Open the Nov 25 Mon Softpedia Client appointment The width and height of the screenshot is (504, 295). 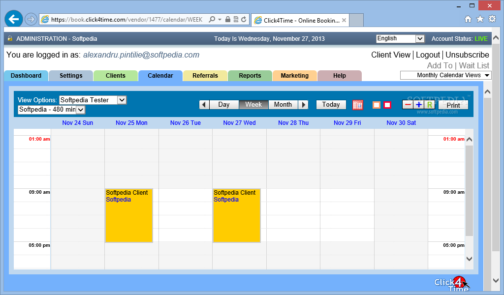[x=129, y=215]
